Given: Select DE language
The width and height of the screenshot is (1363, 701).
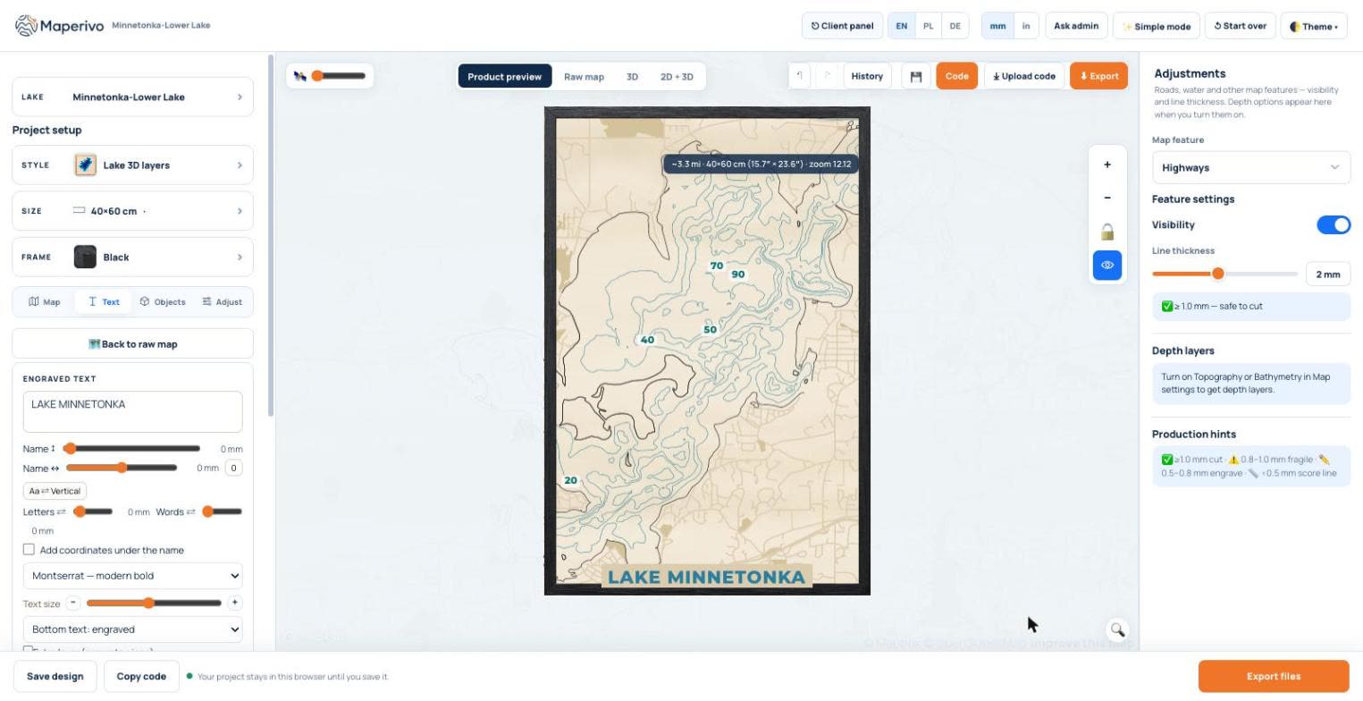Looking at the screenshot, I should 955,26.
